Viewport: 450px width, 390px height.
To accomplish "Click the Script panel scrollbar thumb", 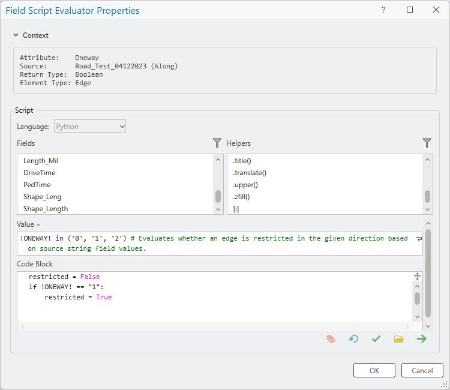I will pos(428,273).
